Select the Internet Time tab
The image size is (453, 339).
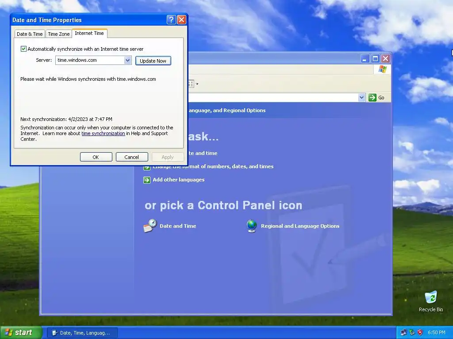tap(89, 33)
